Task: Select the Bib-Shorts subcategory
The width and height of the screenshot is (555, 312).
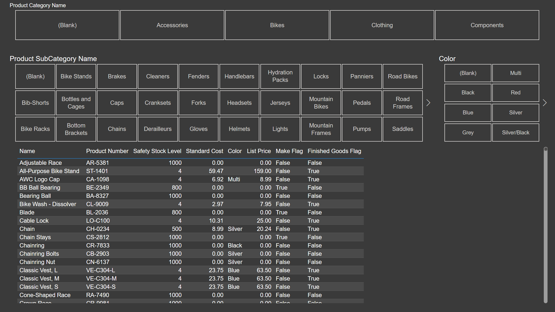Action: point(35,103)
